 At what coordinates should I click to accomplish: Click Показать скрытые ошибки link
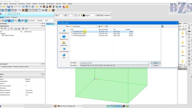(x=21, y=67)
